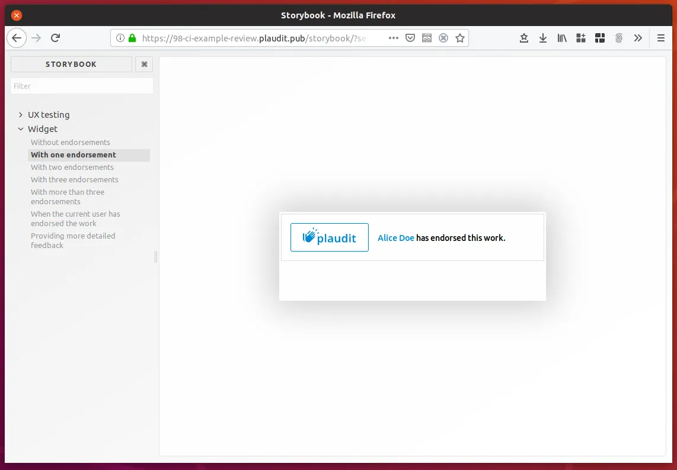Open the bookmarks tray star icon in toolbar
This screenshot has width=677, height=470.
pyautogui.click(x=523, y=38)
